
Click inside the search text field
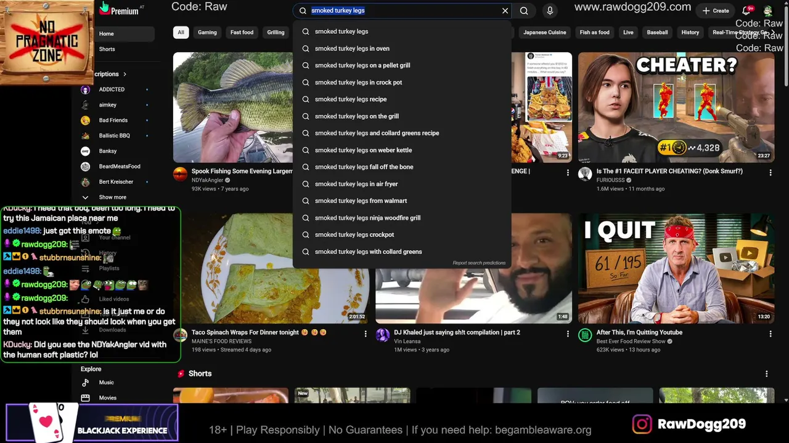pyautogui.click(x=404, y=10)
